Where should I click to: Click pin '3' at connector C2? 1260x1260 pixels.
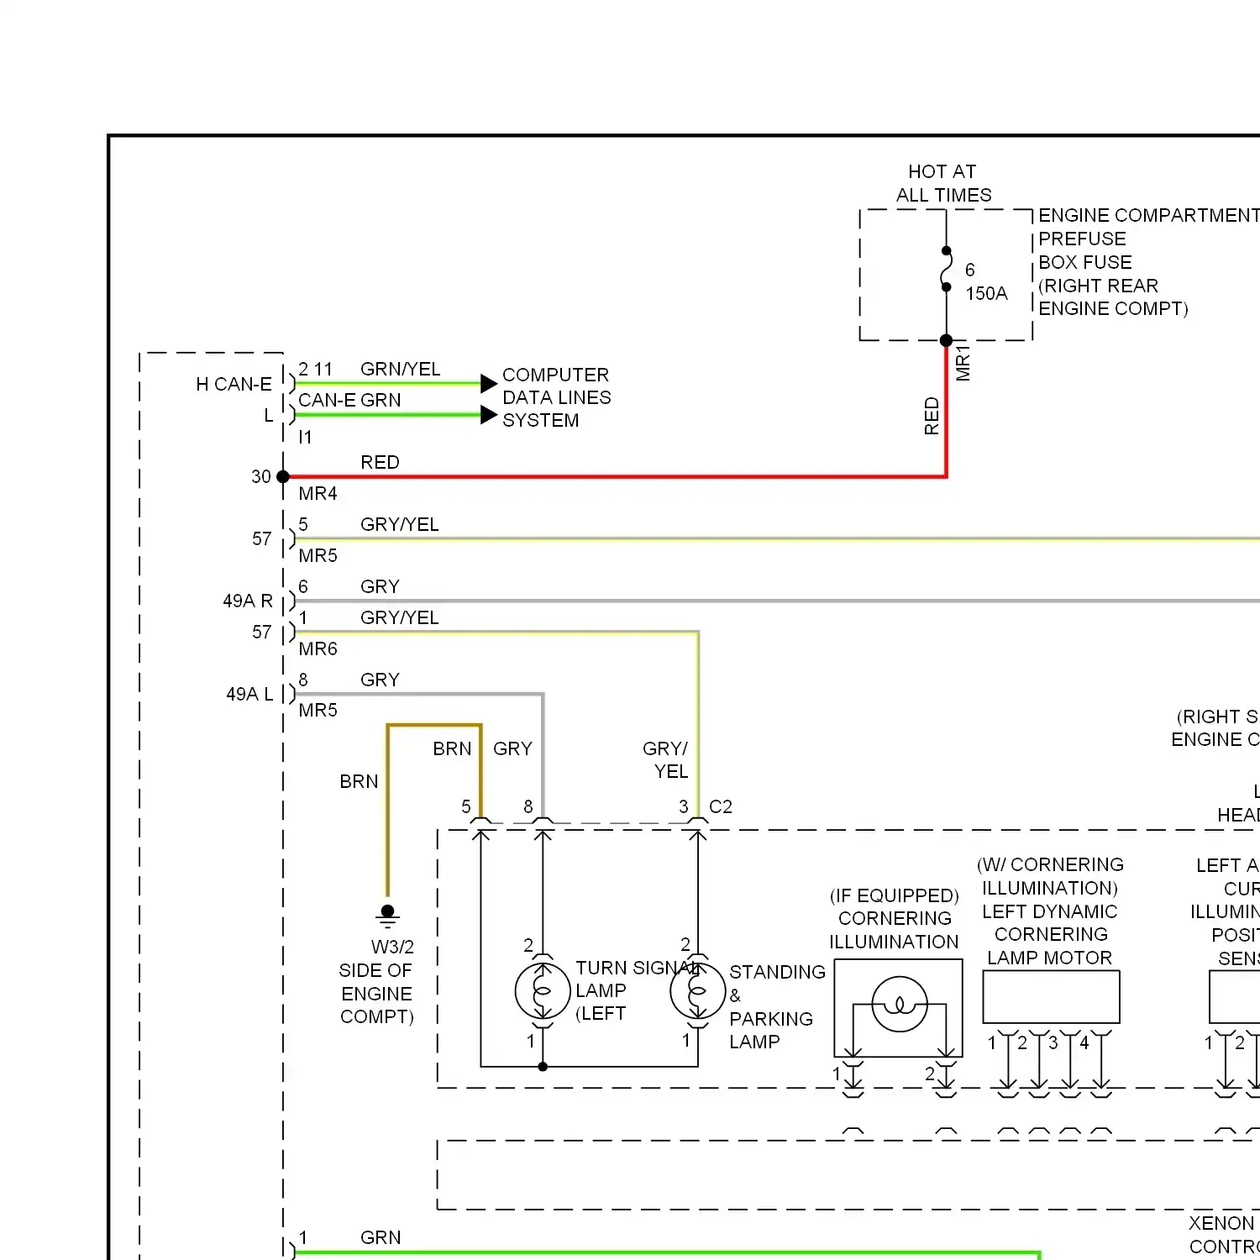point(684,806)
